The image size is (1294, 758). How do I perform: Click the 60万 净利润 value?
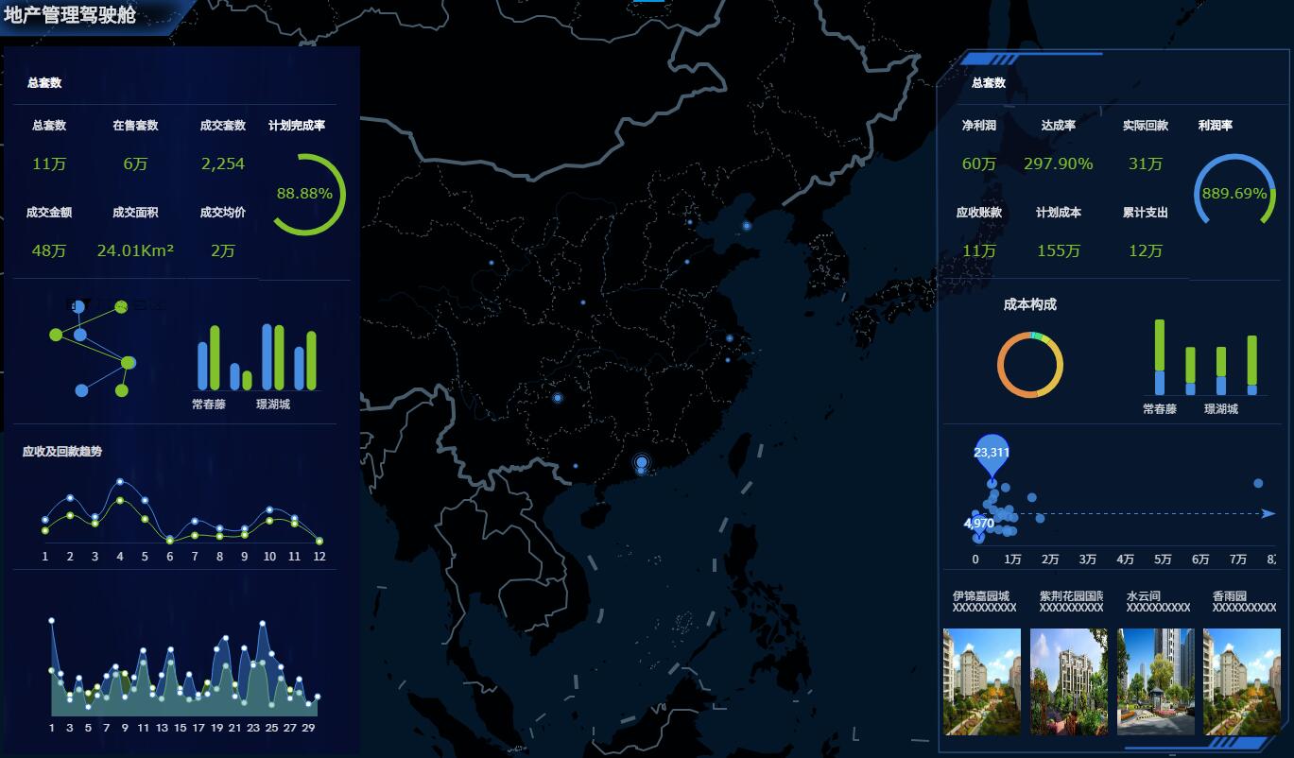(x=979, y=164)
